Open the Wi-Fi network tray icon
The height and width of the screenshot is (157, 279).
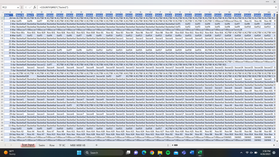coord(247,153)
